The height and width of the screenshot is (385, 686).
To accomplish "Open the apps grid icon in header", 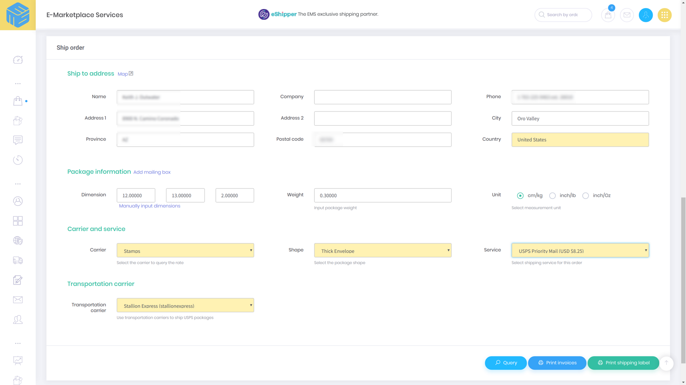I will point(665,15).
